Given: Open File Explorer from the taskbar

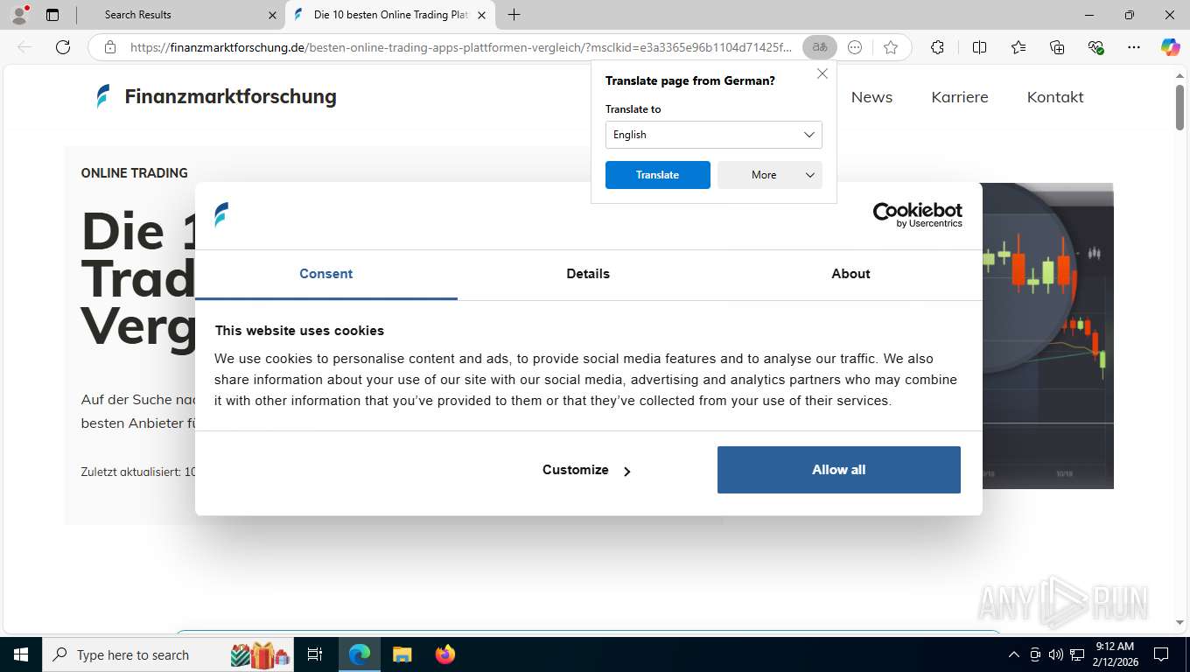Looking at the screenshot, I should (x=402, y=654).
